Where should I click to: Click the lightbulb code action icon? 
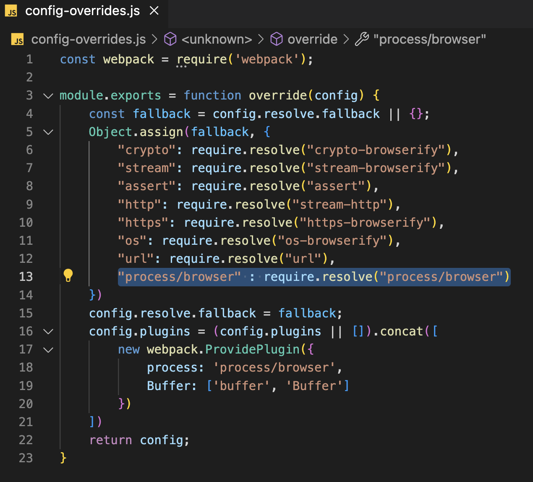point(68,275)
